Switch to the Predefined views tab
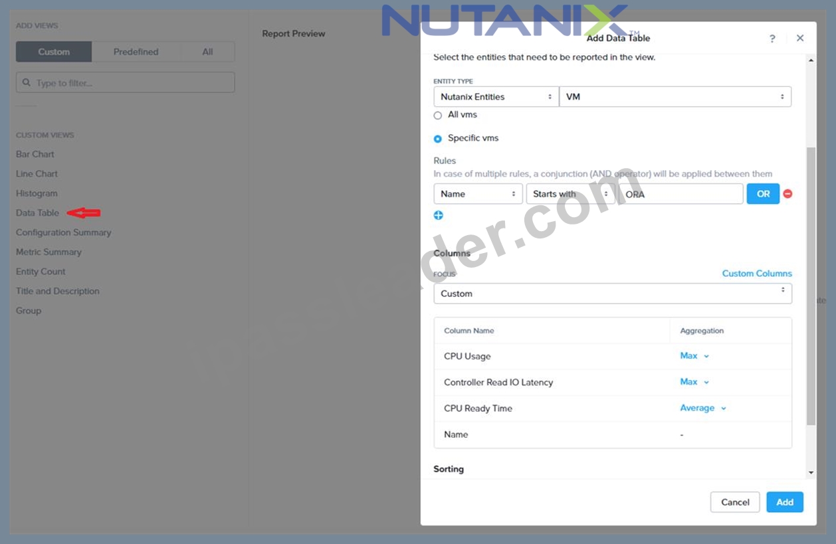 136,52
